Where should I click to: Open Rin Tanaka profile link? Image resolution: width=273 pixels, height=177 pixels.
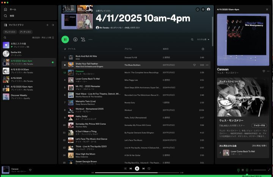[104, 28]
